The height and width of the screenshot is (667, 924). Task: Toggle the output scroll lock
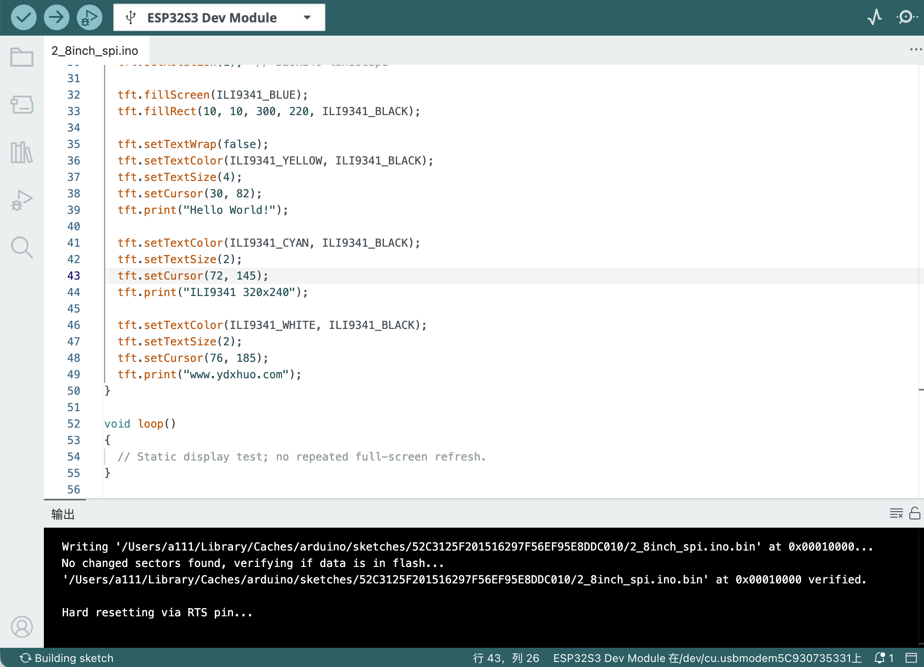(x=915, y=513)
